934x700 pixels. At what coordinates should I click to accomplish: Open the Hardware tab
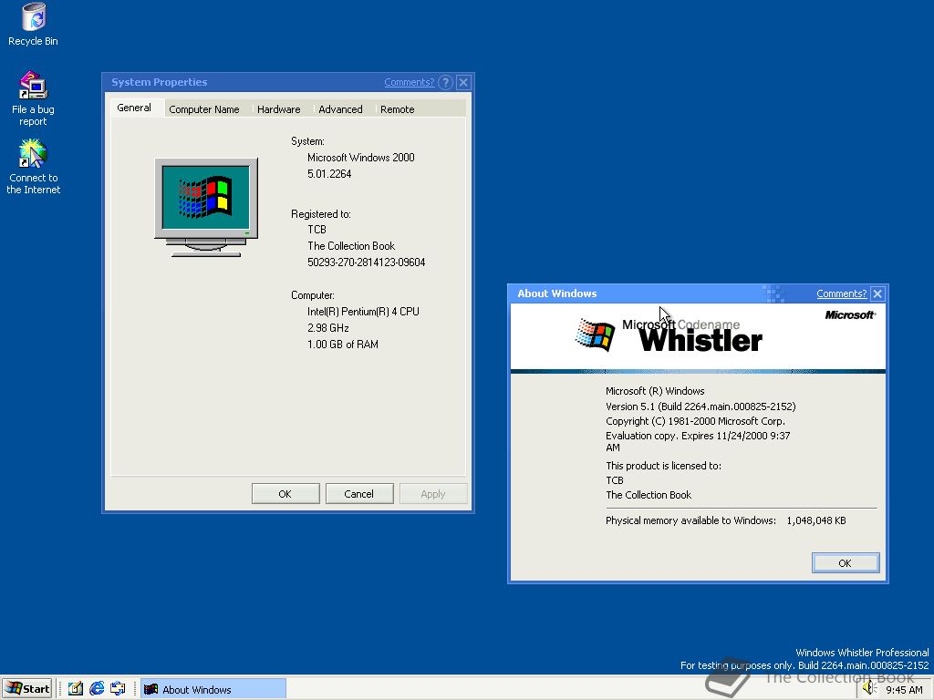[279, 109]
